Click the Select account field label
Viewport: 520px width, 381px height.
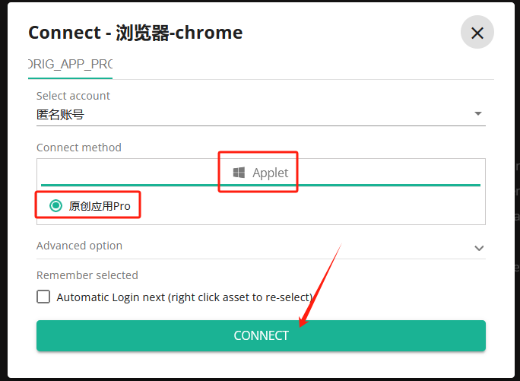(73, 96)
